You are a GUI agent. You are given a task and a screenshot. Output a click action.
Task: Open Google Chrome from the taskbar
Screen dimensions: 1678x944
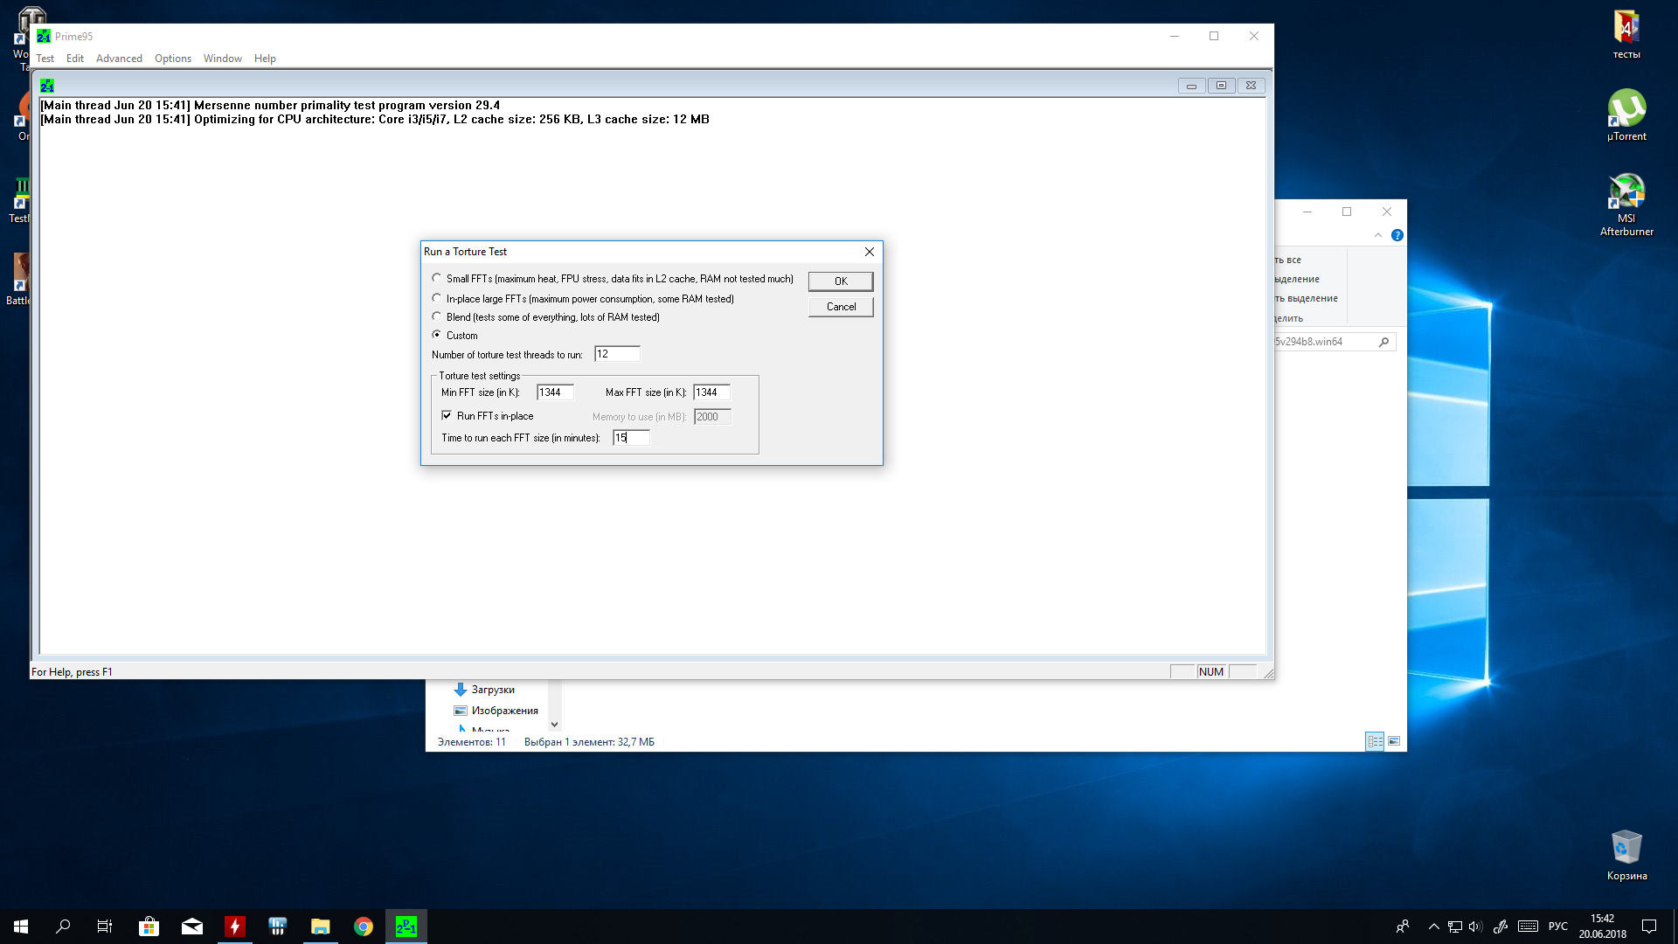[x=364, y=927]
